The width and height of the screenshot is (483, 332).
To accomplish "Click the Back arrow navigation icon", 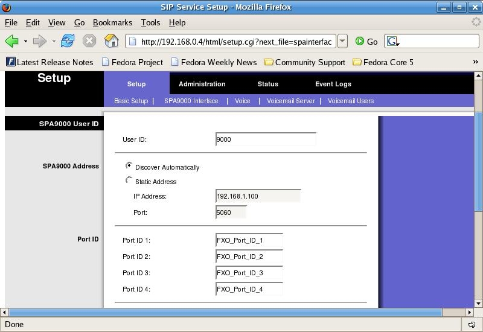I will (x=11, y=41).
